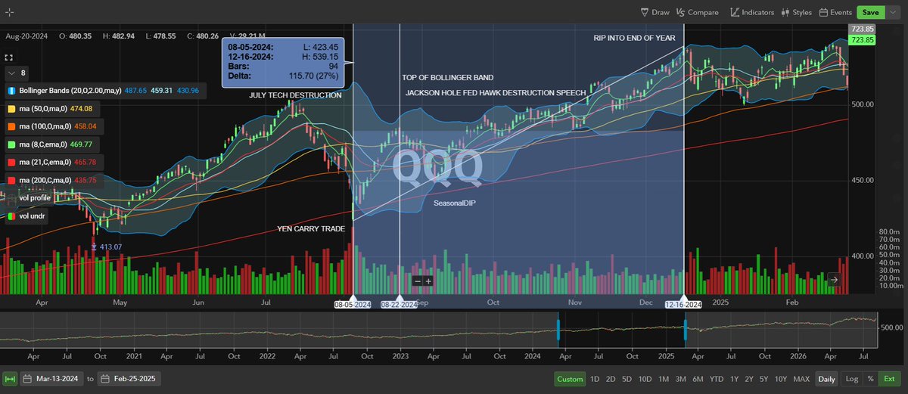Select the ma (8,C,ema,0) indicator label
The height and width of the screenshot is (394, 908).
pos(44,144)
